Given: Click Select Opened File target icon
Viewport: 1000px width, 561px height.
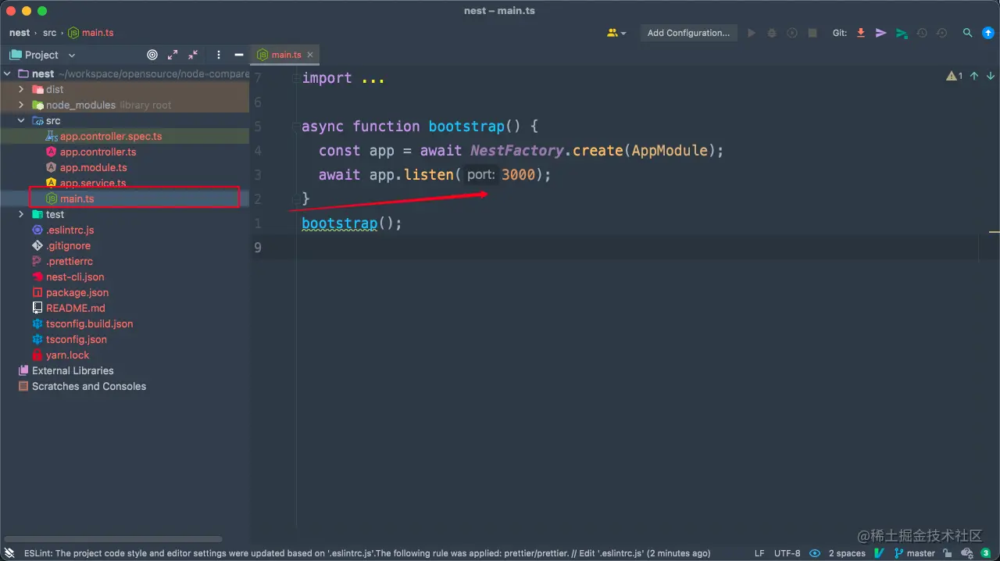Looking at the screenshot, I should [152, 55].
